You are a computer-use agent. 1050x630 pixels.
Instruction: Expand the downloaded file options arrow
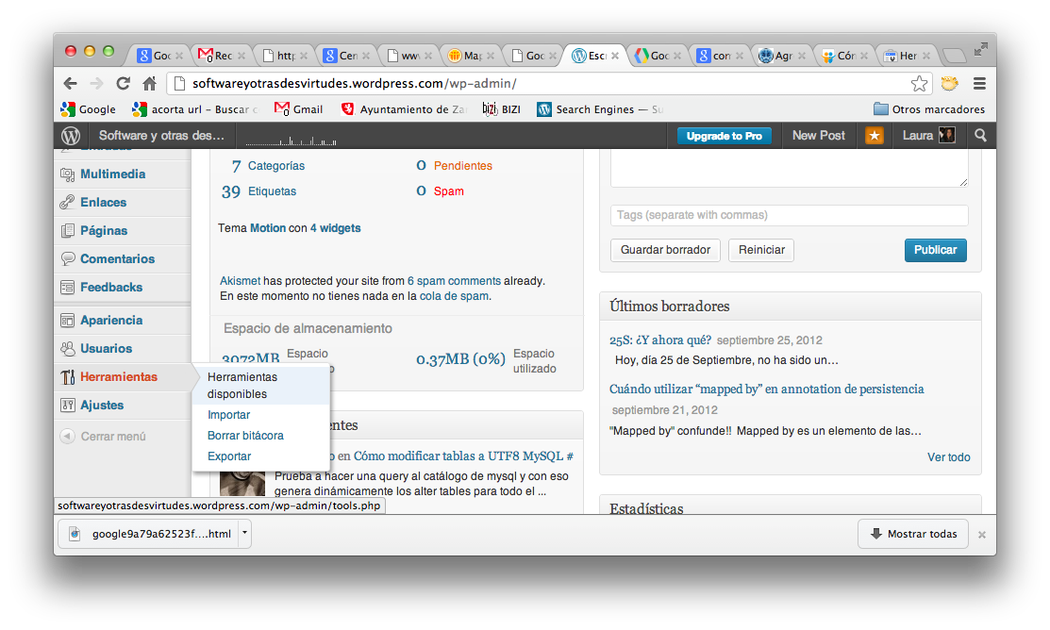244,534
